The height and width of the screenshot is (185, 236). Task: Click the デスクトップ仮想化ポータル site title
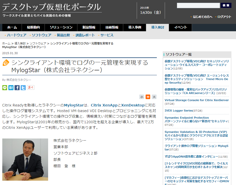pos(52,7)
